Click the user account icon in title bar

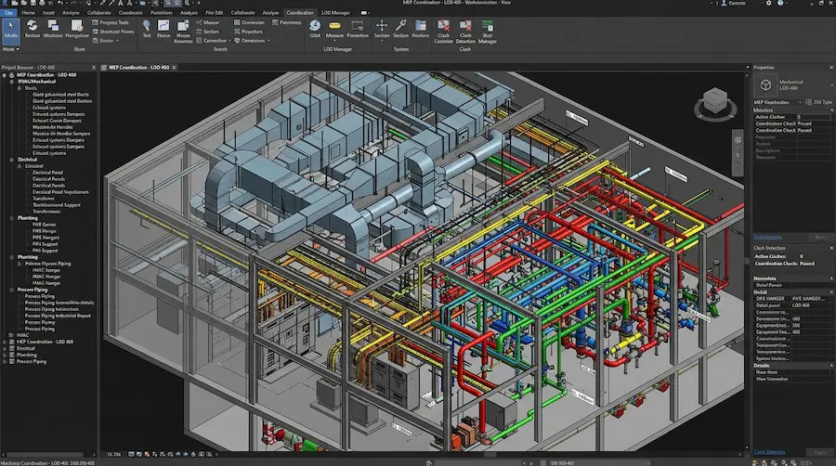[725, 3]
